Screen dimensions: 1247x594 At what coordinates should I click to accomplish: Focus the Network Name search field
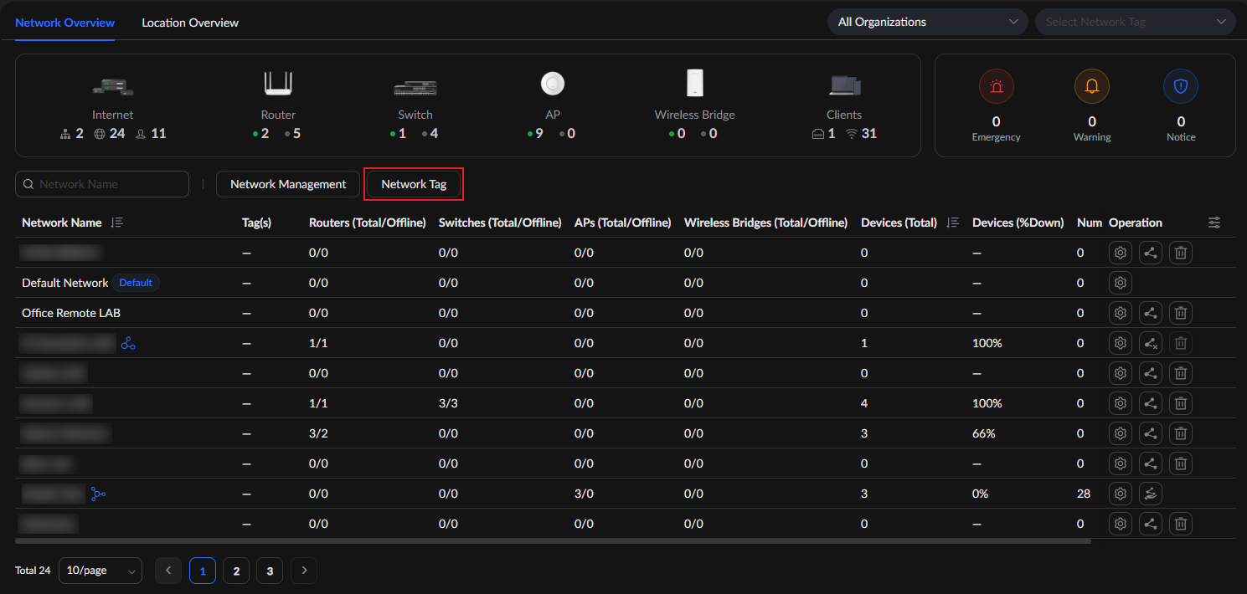coord(102,184)
